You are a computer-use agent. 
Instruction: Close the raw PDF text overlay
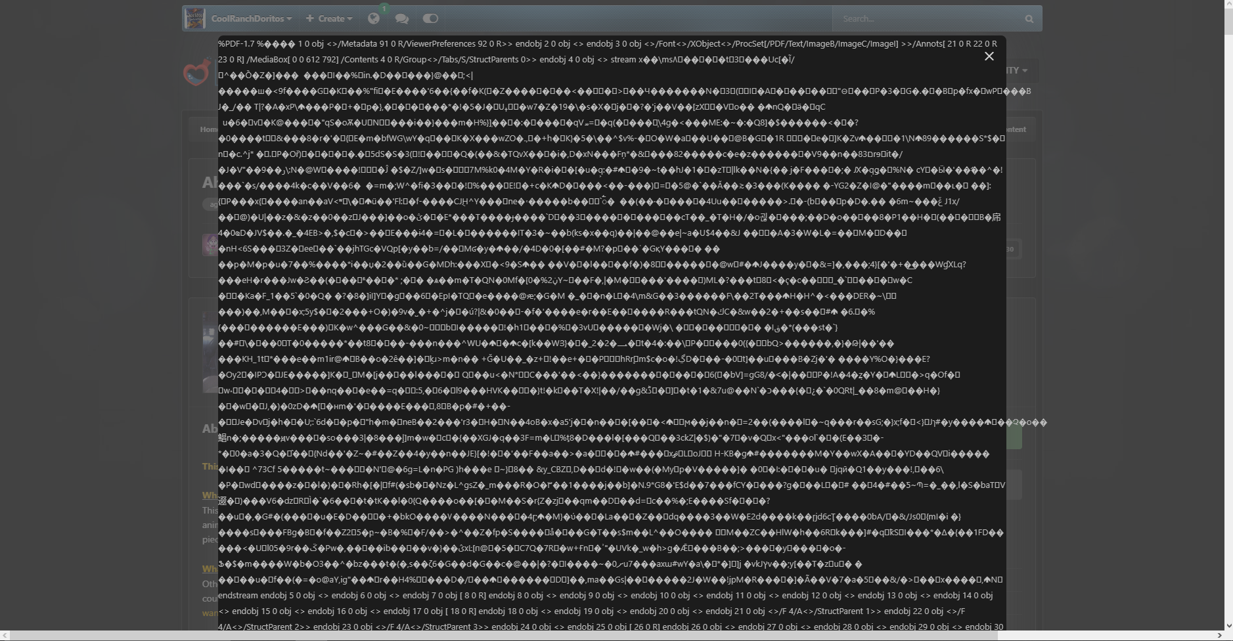(x=989, y=56)
